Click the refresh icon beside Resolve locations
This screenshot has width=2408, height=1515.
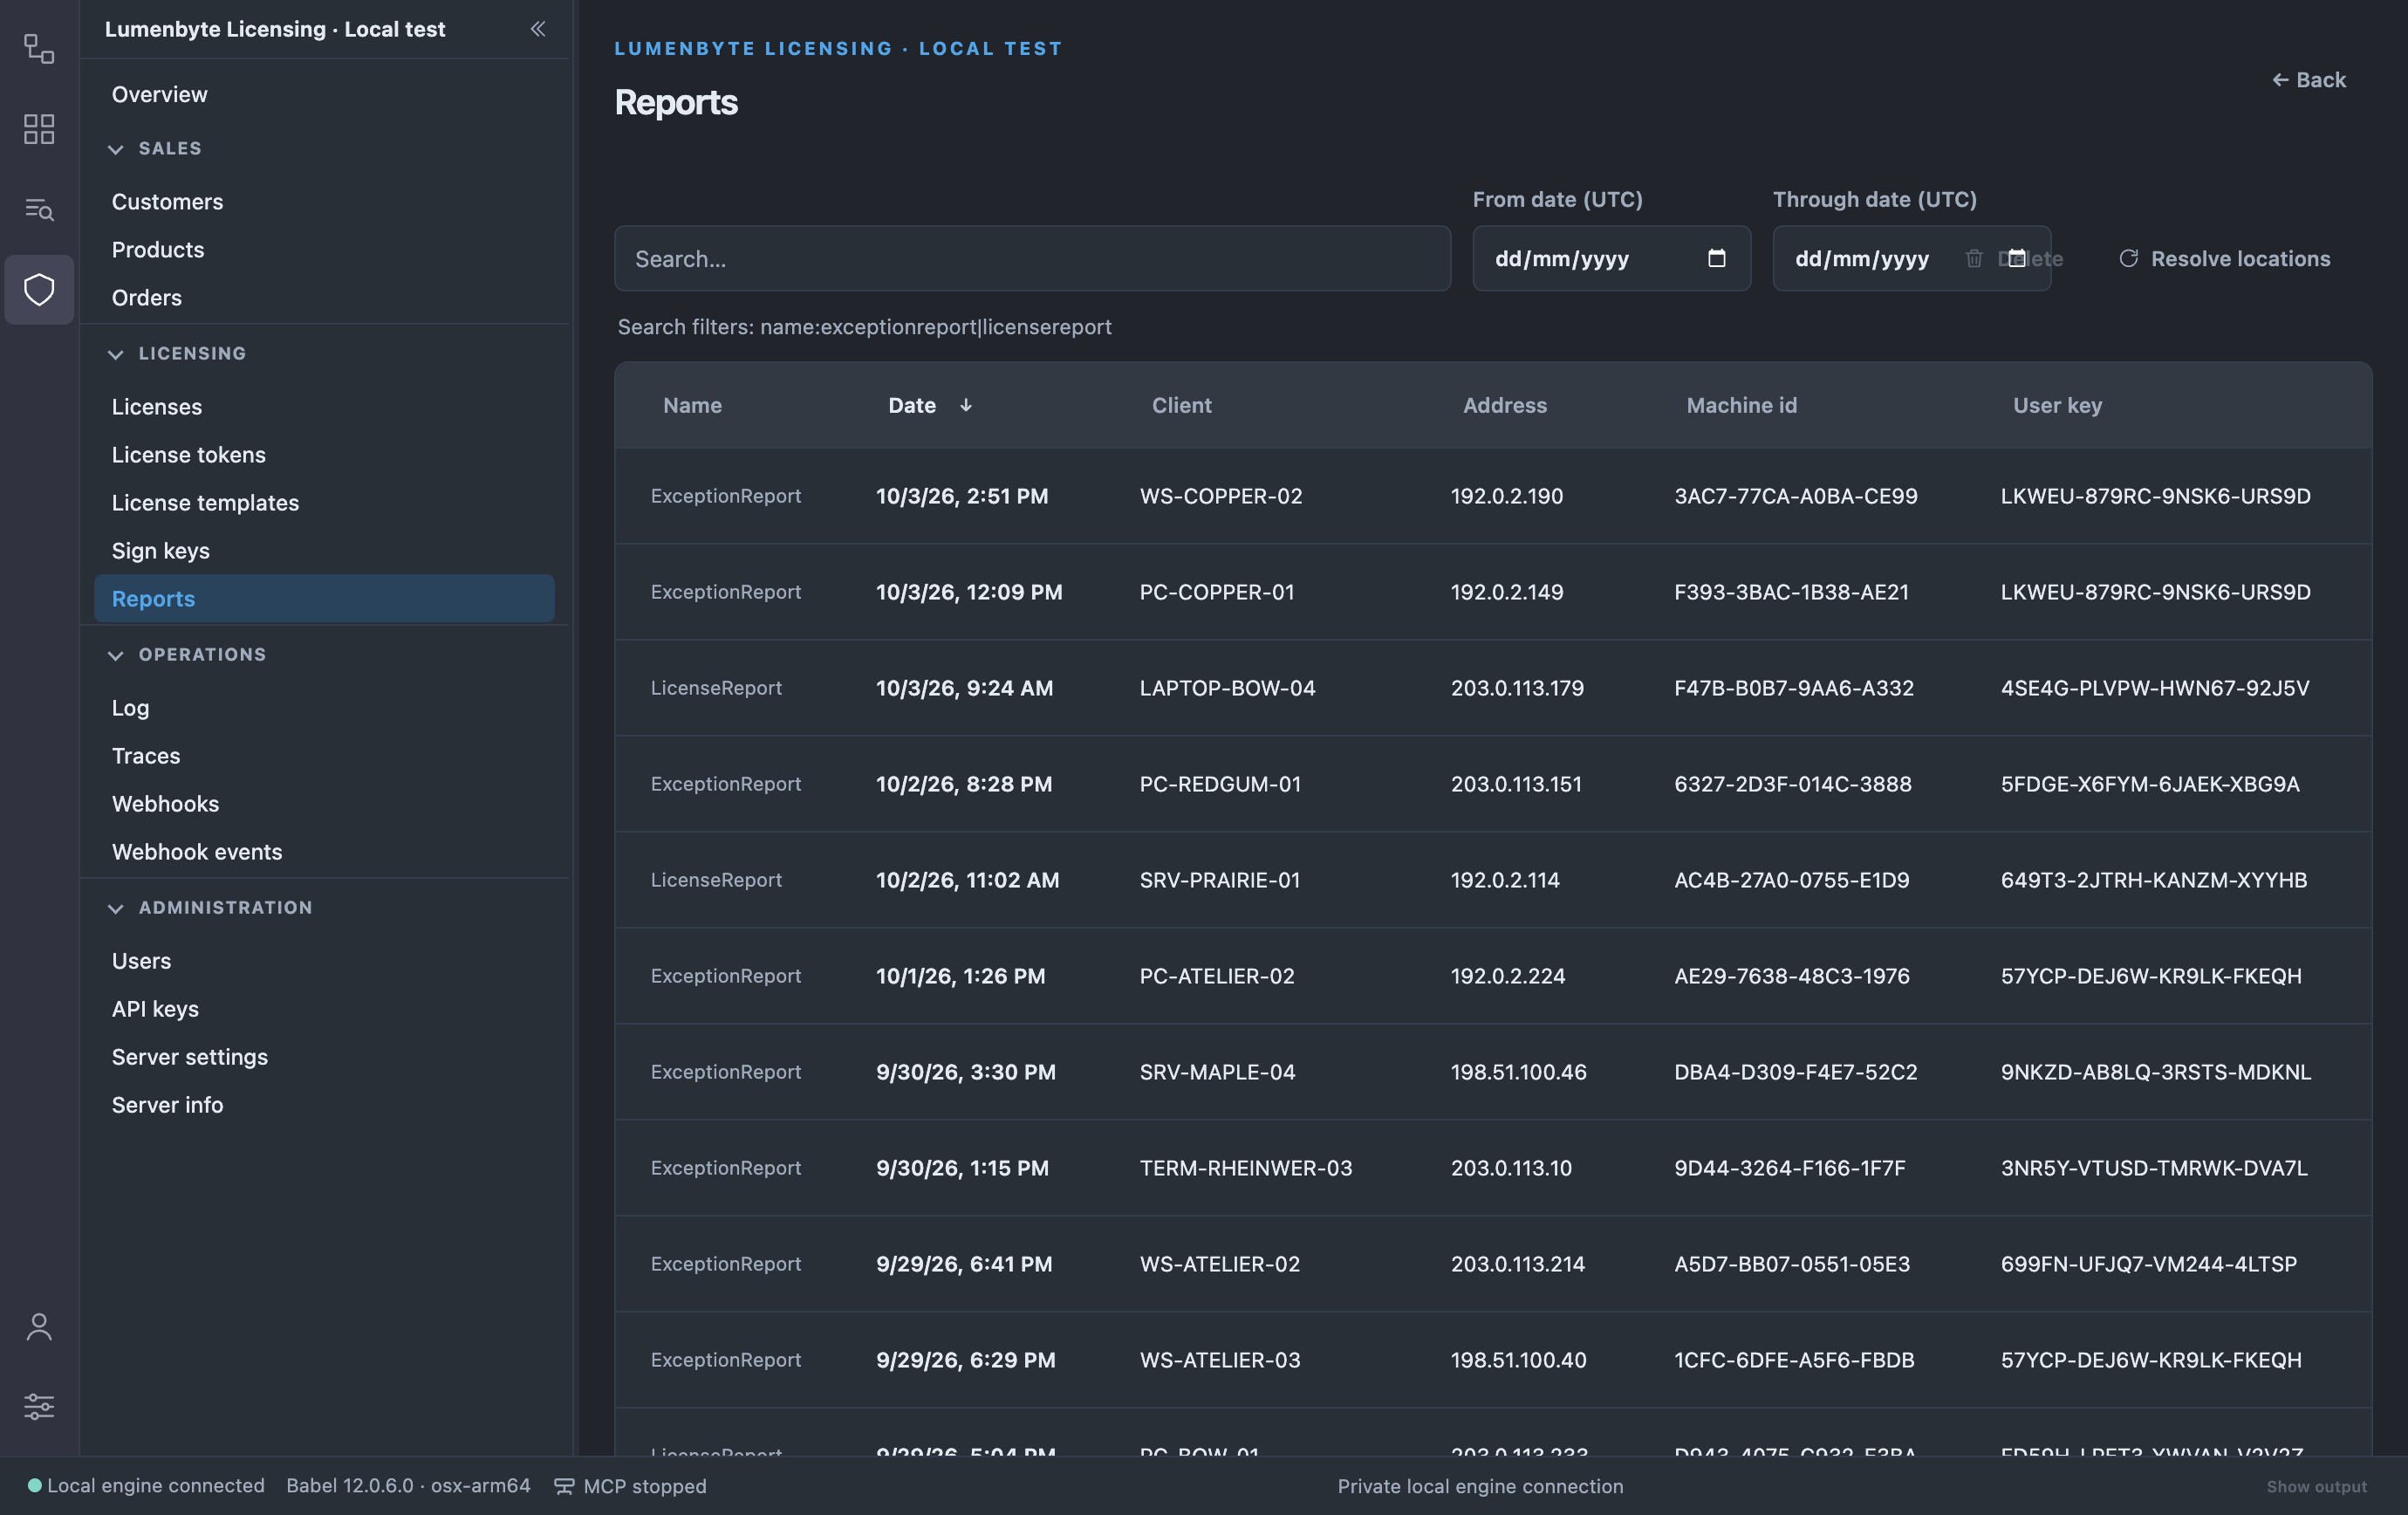[2129, 258]
